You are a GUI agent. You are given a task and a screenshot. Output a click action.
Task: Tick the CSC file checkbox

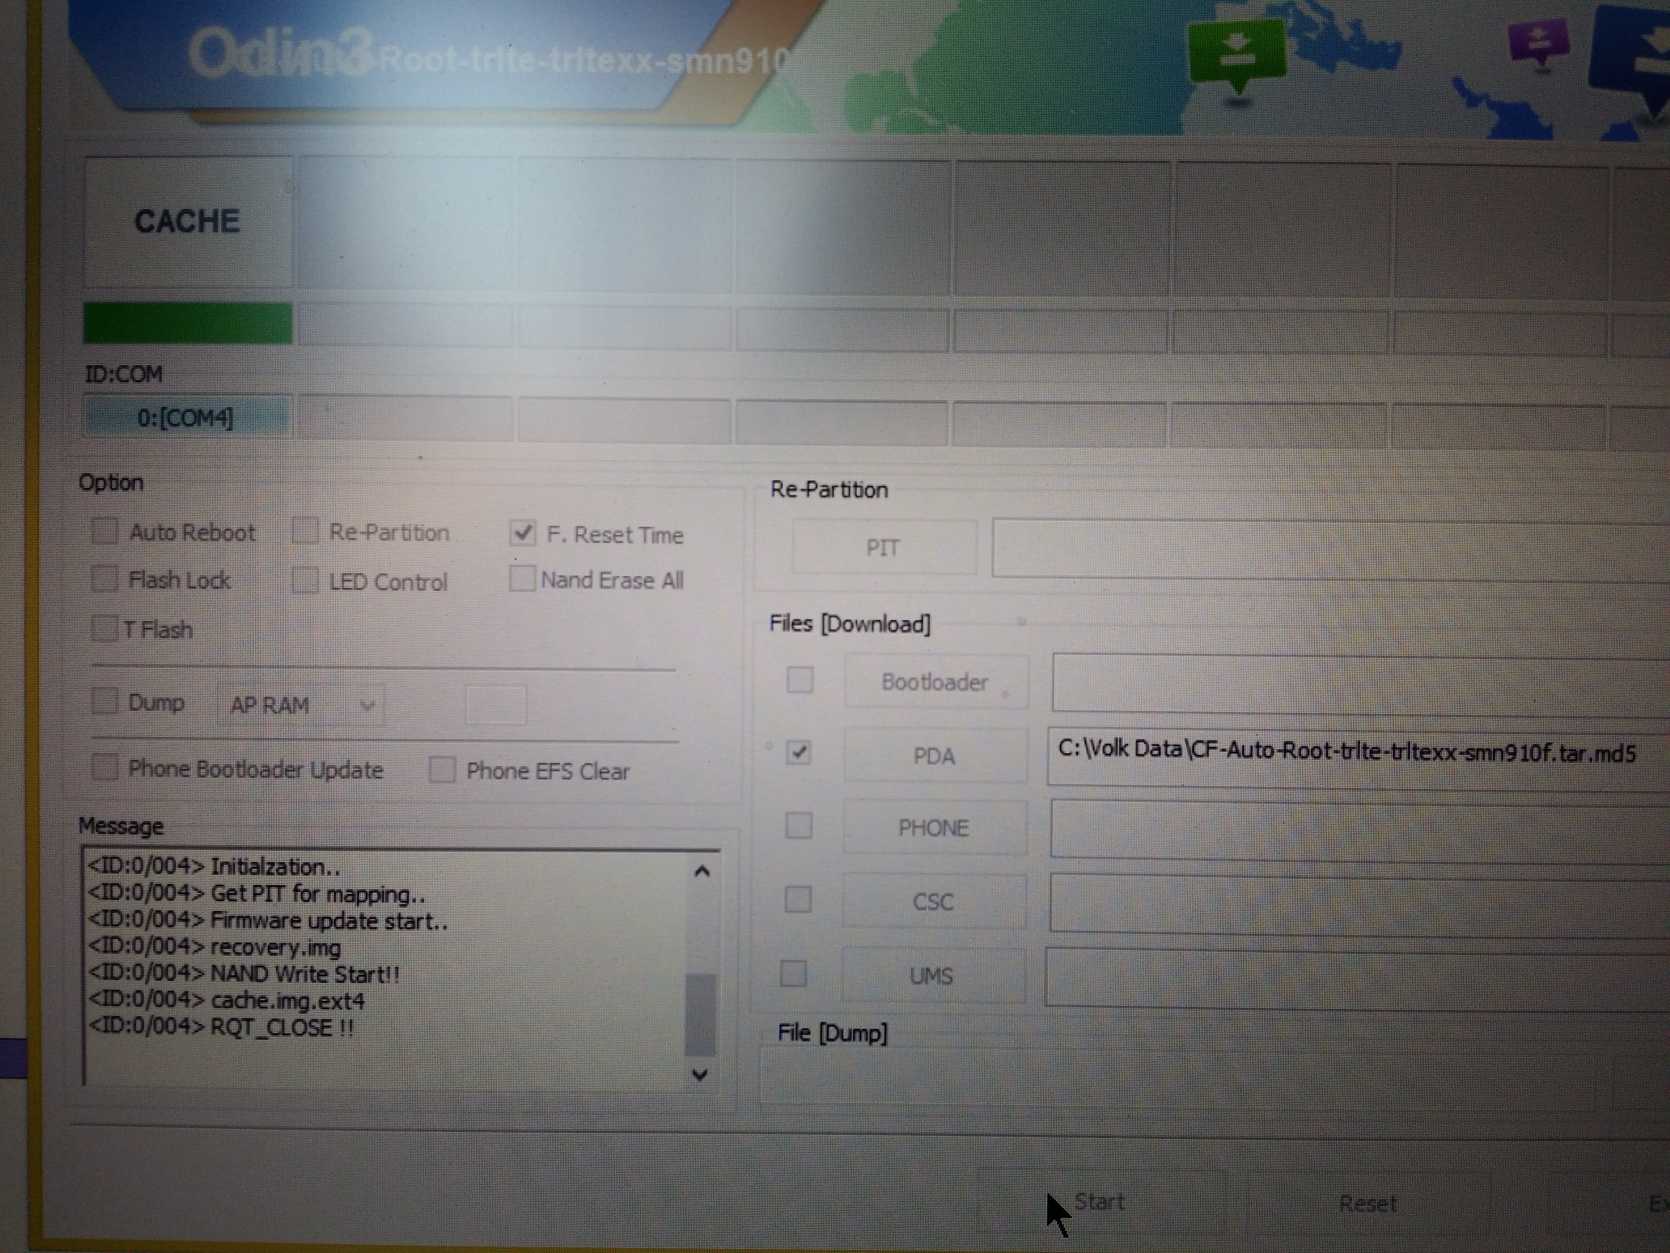(798, 900)
